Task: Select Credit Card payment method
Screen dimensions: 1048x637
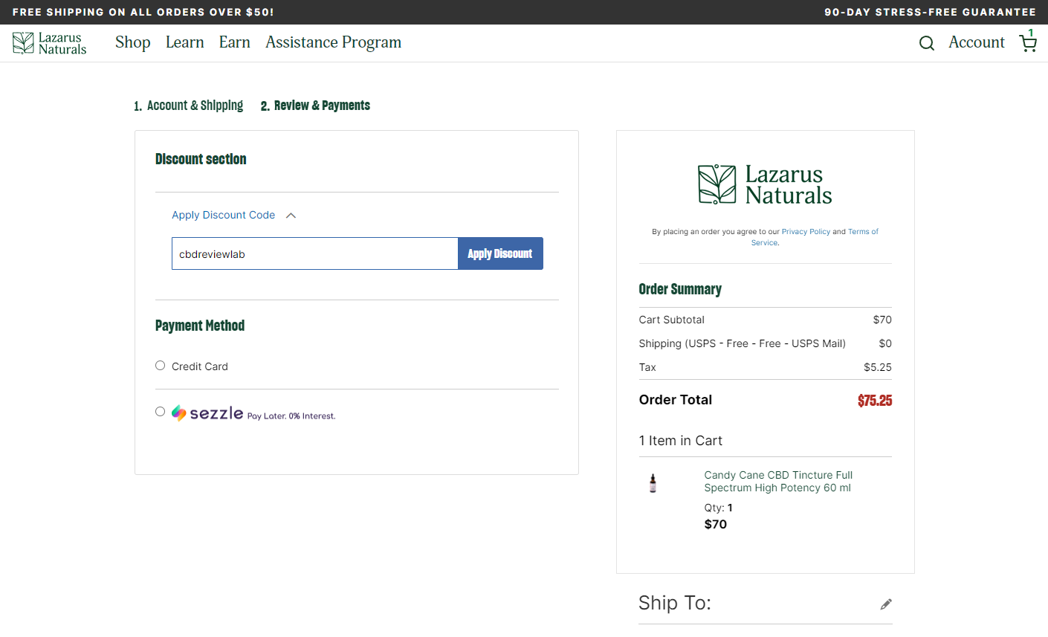Action: 160,366
